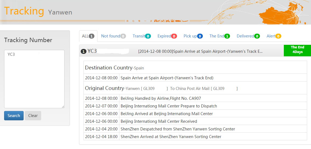Select ShenZhen Arrived at Sorting Center row
This screenshot has height=149, width=311.
pos(195,136)
